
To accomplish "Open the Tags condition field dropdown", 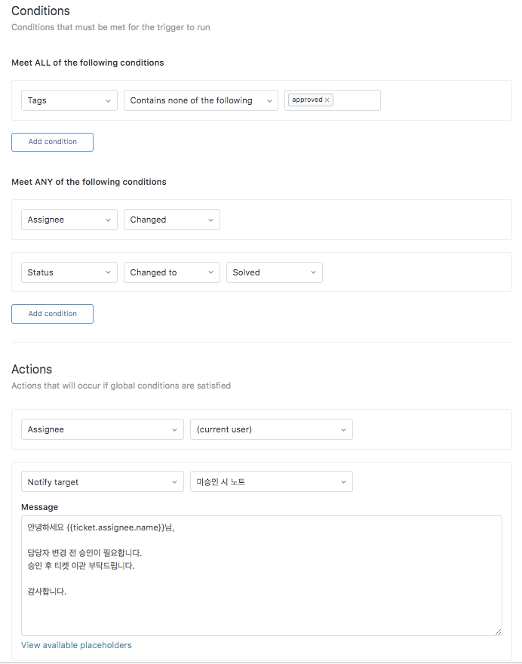I will 69,100.
